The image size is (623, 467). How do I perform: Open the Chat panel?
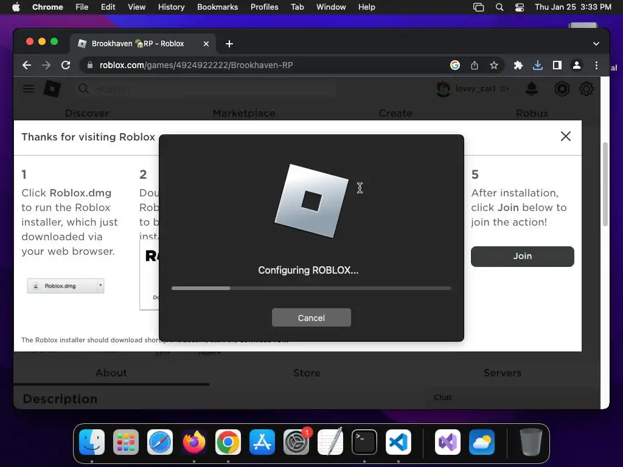pyautogui.click(x=443, y=398)
